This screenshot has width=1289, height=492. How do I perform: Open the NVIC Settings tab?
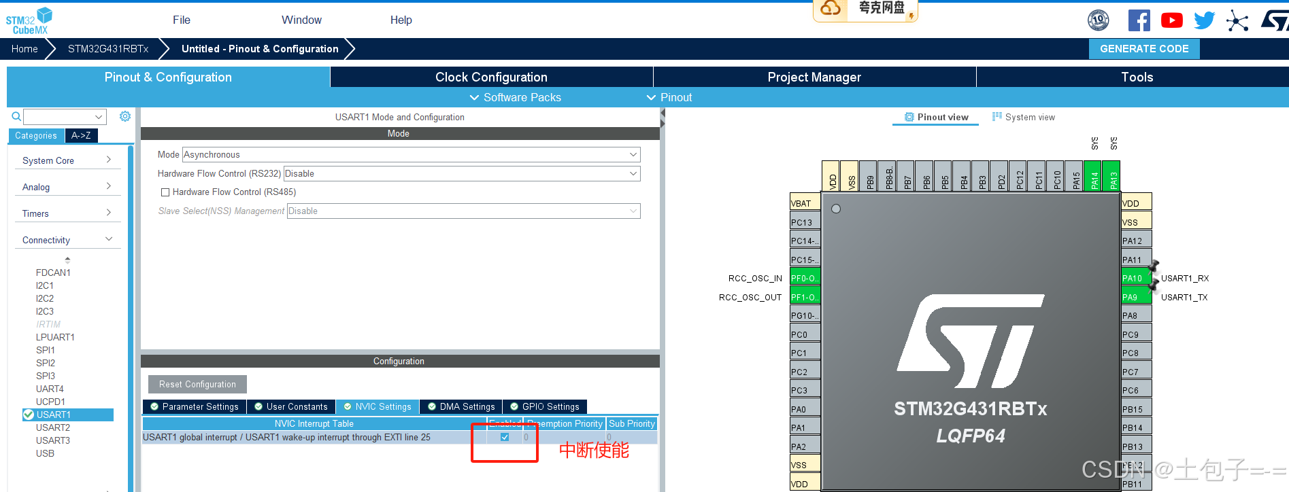tap(378, 406)
